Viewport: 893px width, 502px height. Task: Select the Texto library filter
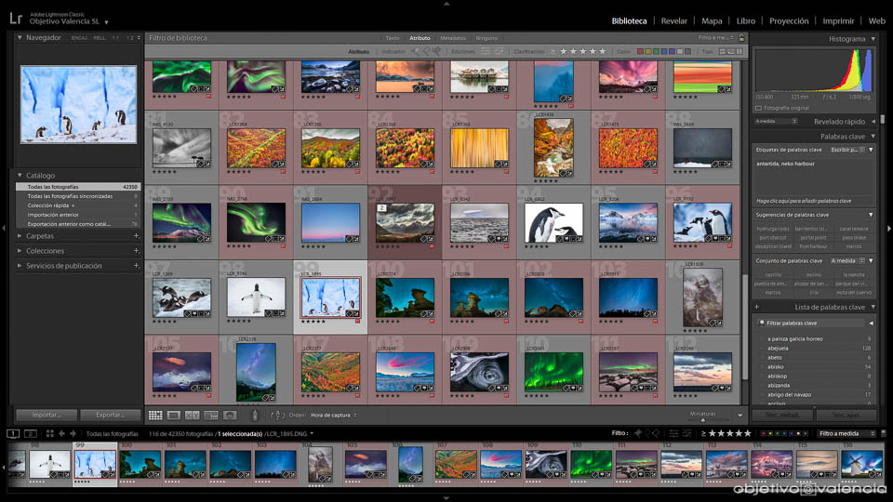pyautogui.click(x=393, y=38)
